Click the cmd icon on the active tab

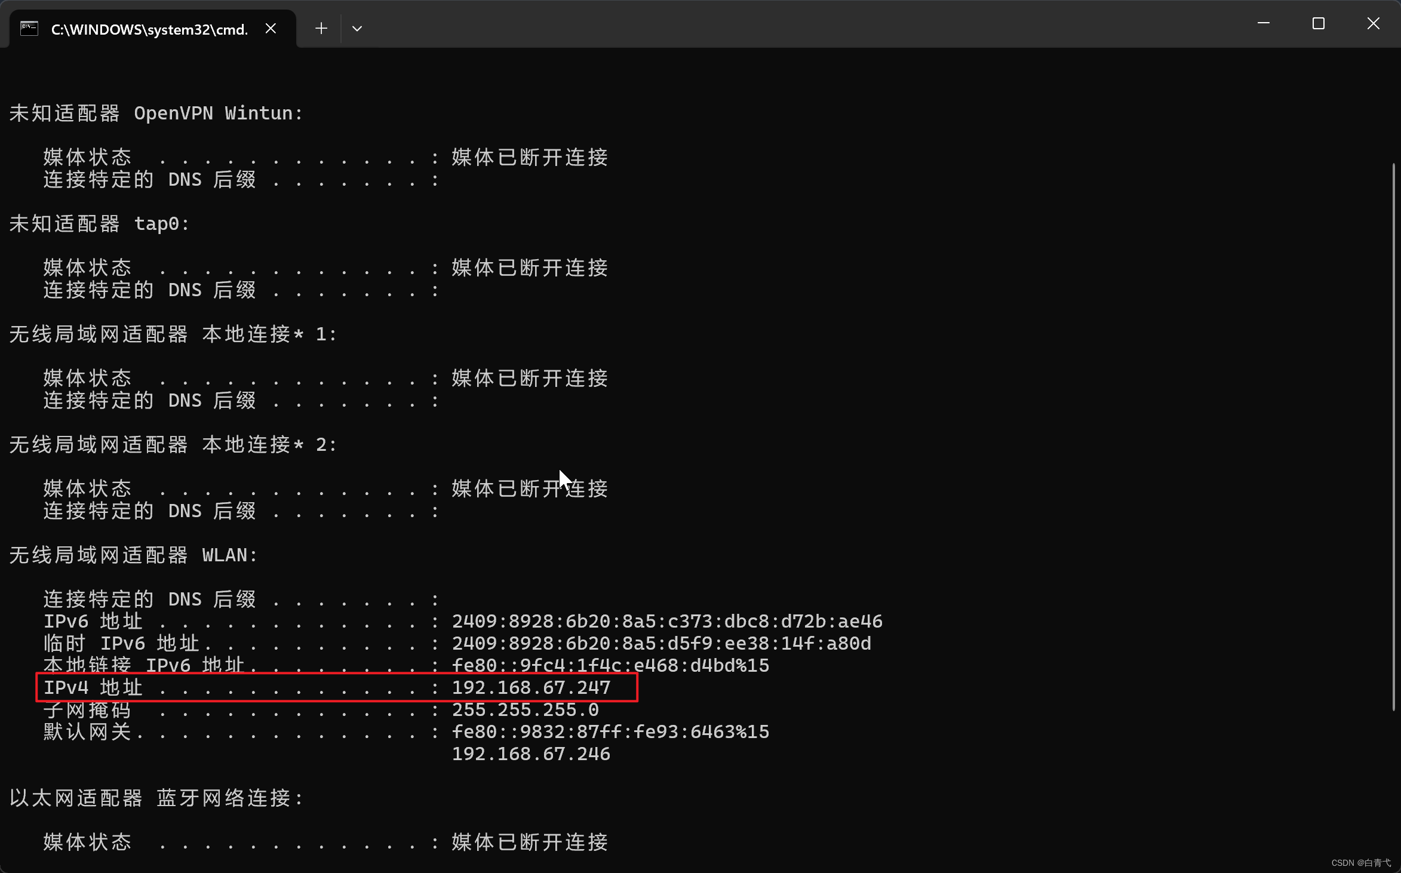pyautogui.click(x=28, y=28)
